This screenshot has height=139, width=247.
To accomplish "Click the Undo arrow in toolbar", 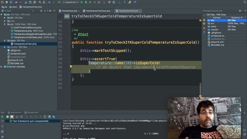I will [x=16, y=2].
